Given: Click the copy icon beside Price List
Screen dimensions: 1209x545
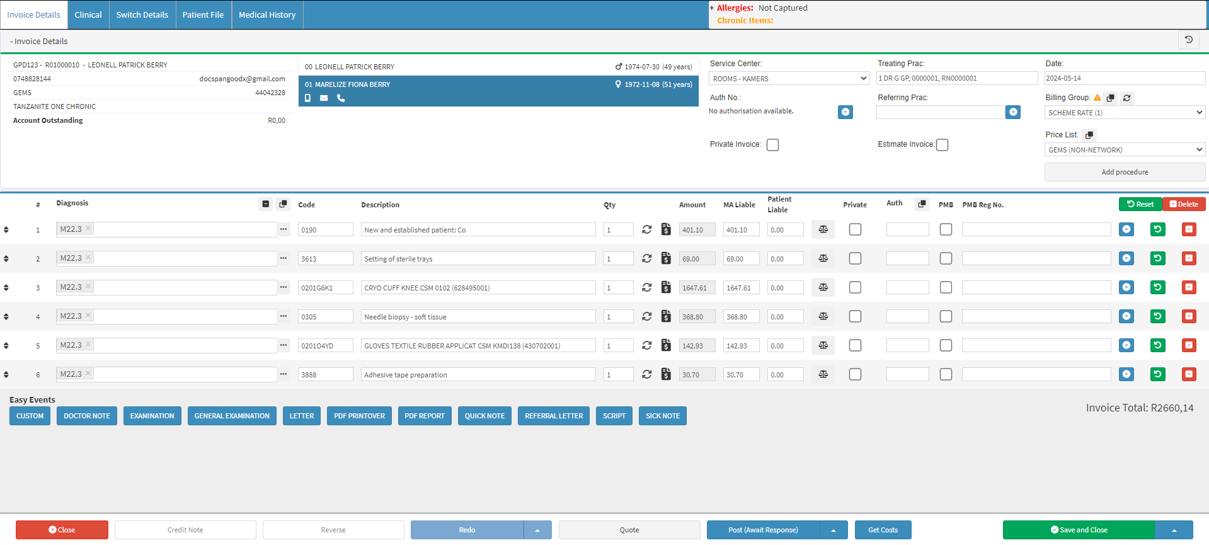Looking at the screenshot, I should [x=1089, y=135].
